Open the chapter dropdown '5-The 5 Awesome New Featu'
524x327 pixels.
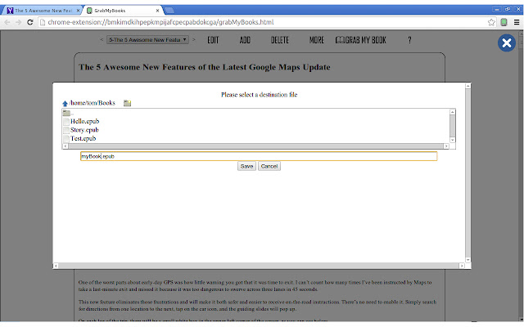(147, 40)
